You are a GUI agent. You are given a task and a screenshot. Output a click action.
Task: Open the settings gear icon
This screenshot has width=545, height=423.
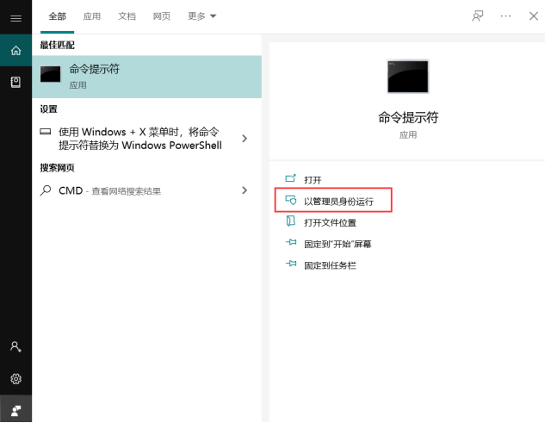(15, 378)
